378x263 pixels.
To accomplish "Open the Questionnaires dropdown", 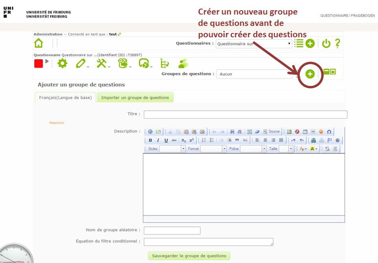I will 254,44.
